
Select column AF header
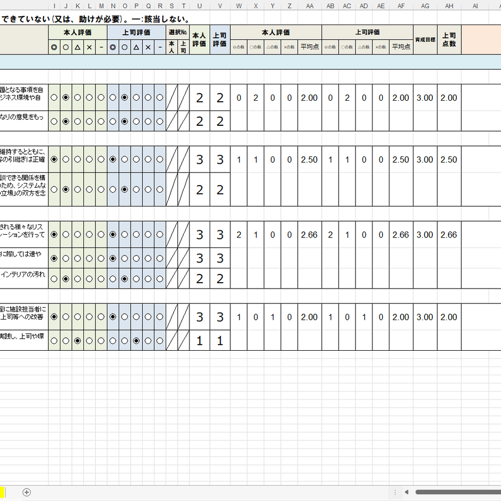point(401,6)
